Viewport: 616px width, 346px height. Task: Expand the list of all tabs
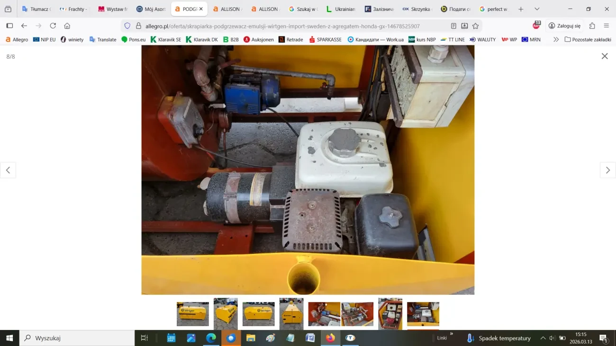[x=537, y=9]
